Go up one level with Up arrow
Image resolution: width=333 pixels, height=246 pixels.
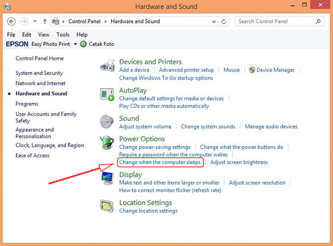(45, 22)
